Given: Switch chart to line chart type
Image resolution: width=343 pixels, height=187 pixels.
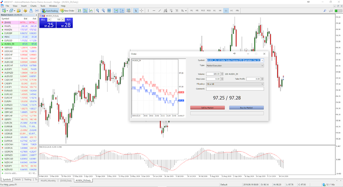Looking at the screenshot, I should (x=91, y=10).
